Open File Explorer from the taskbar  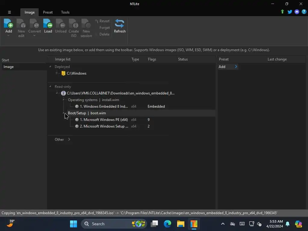(180, 224)
